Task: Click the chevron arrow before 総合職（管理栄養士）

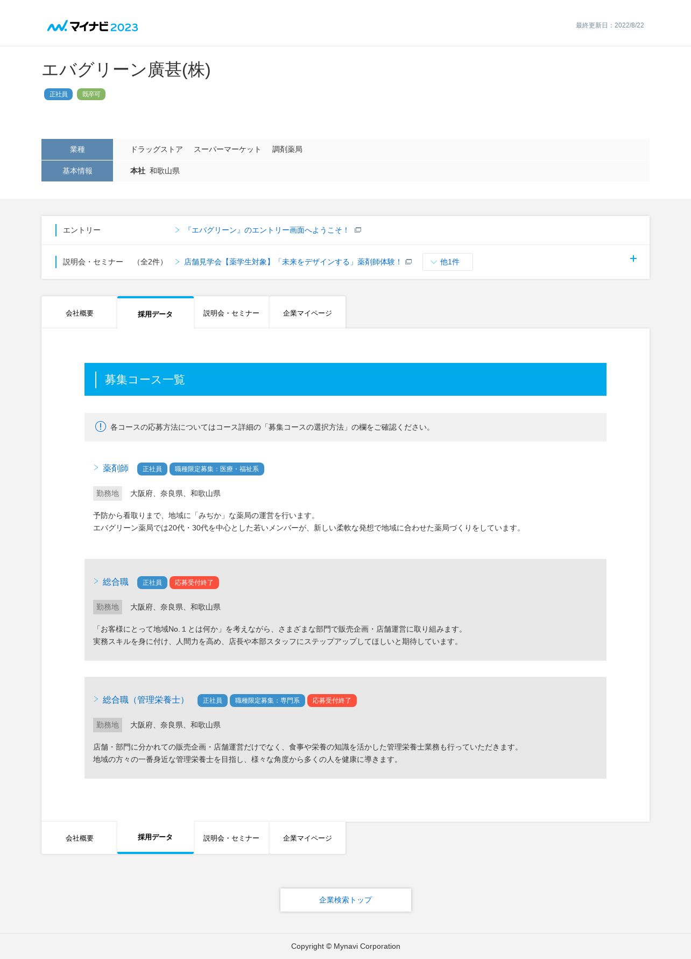Action: click(96, 699)
